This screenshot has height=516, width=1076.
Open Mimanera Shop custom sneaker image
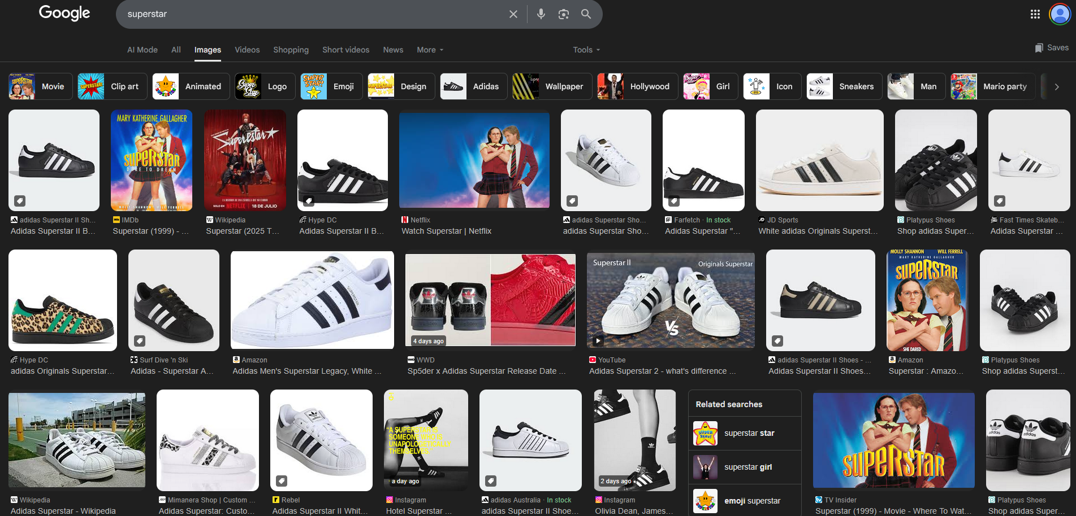(208, 440)
